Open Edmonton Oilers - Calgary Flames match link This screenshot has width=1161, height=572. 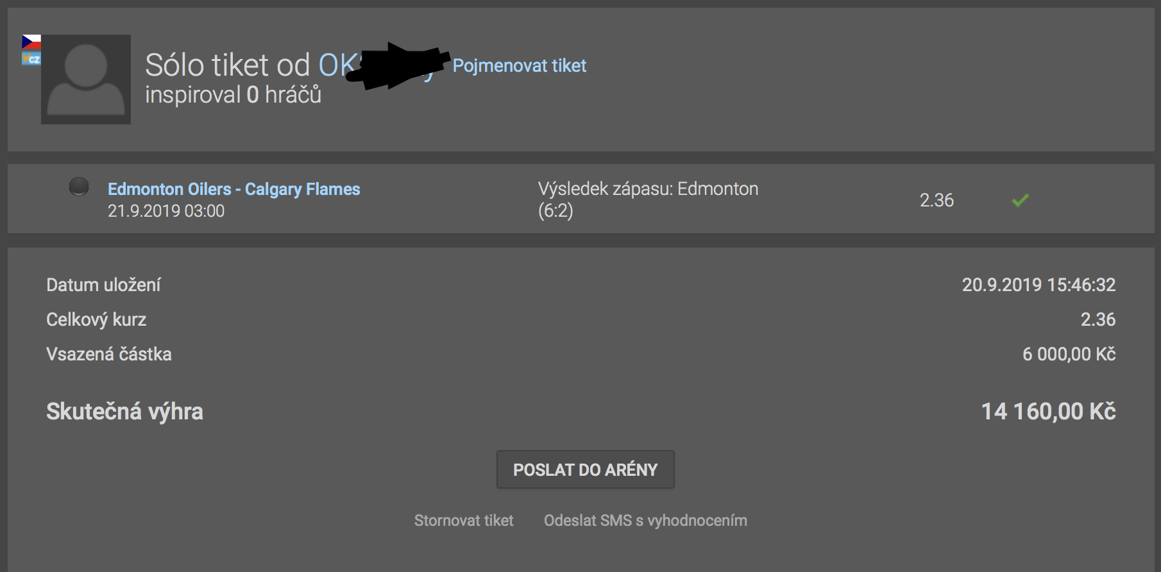(x=234, y=189)
